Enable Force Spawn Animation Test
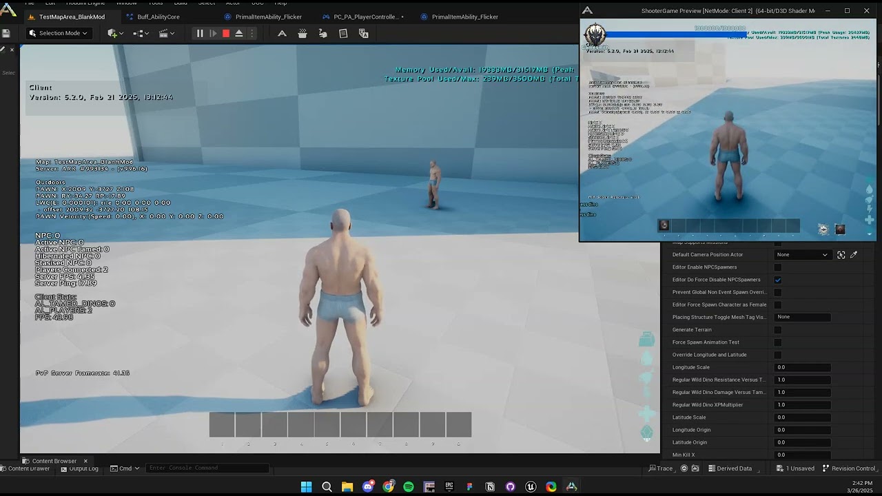Image resolution: width=882 pixels, height=496 pixels. coord(778,342)
